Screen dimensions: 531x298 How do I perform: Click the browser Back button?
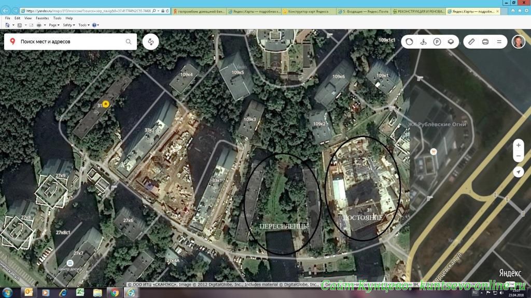tap(6, 11)
